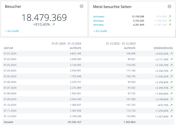Click the green arrow in 01.01.2024 row
This screenshot has height=126, width=176.
[171, 54]
